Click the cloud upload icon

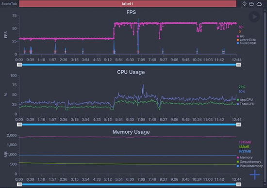coord(259,4)
